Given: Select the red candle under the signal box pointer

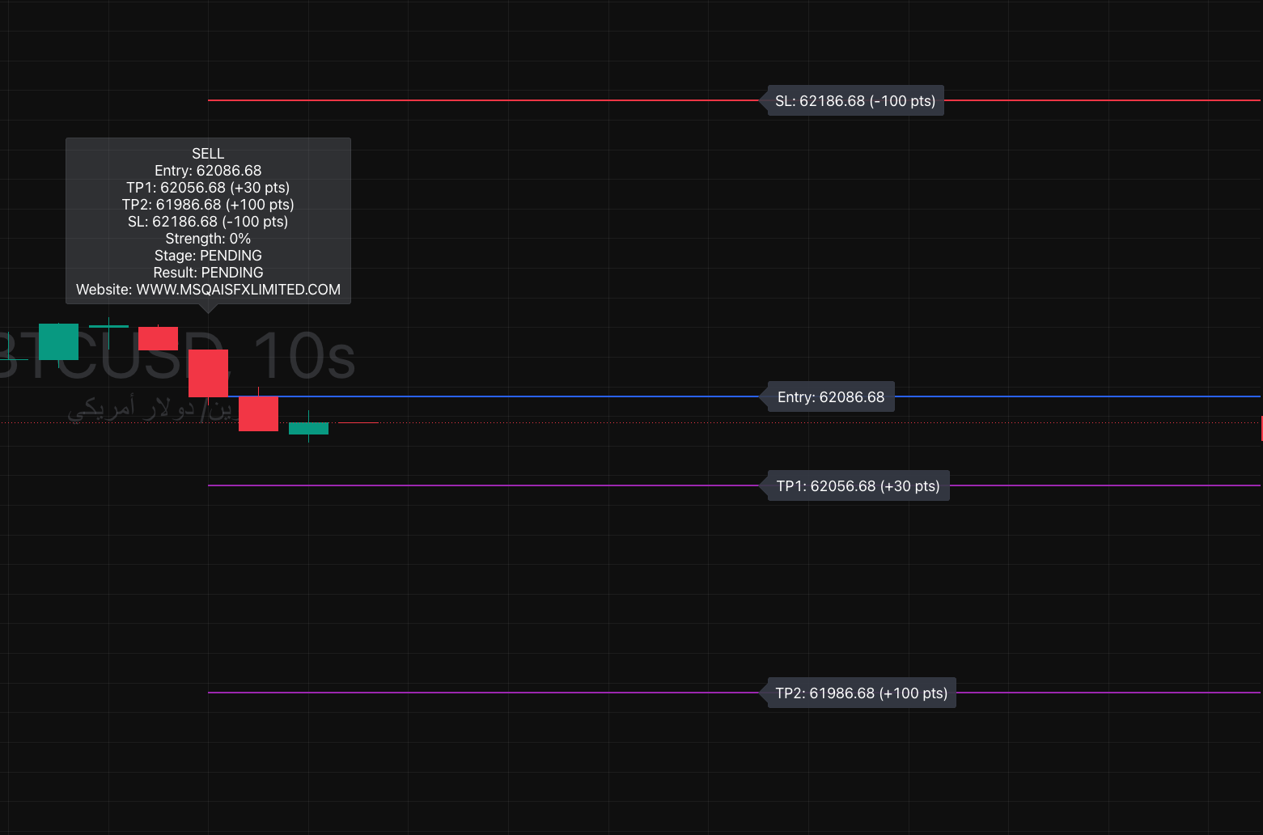Looking at the screenshot, I should pos(208,373).
